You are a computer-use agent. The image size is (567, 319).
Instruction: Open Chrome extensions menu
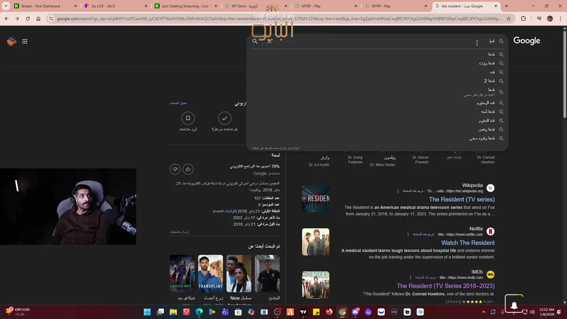click(524, 19)
